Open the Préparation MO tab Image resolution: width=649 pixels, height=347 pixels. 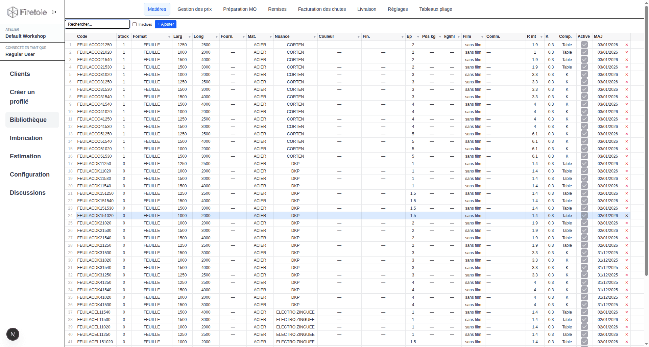pyautogui.click(x=240, y=9)
